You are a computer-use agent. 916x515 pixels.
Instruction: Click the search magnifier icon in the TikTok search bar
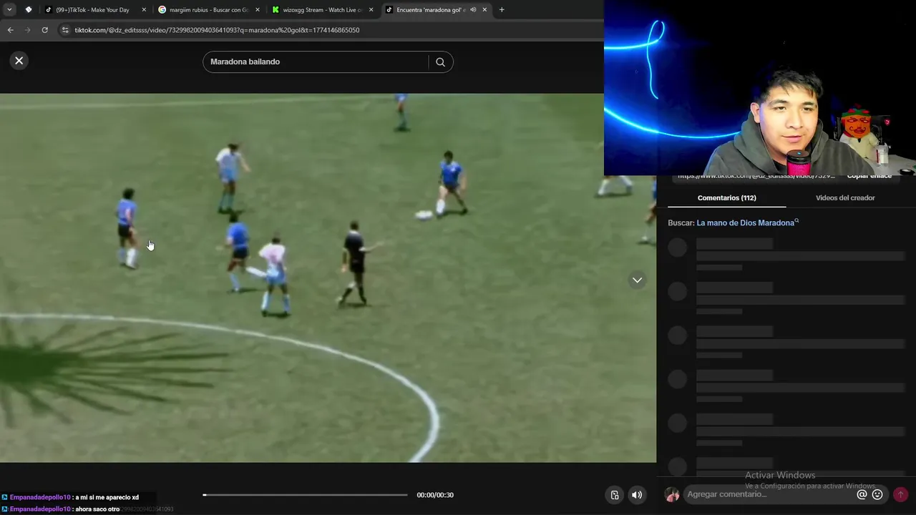[440, 62]
